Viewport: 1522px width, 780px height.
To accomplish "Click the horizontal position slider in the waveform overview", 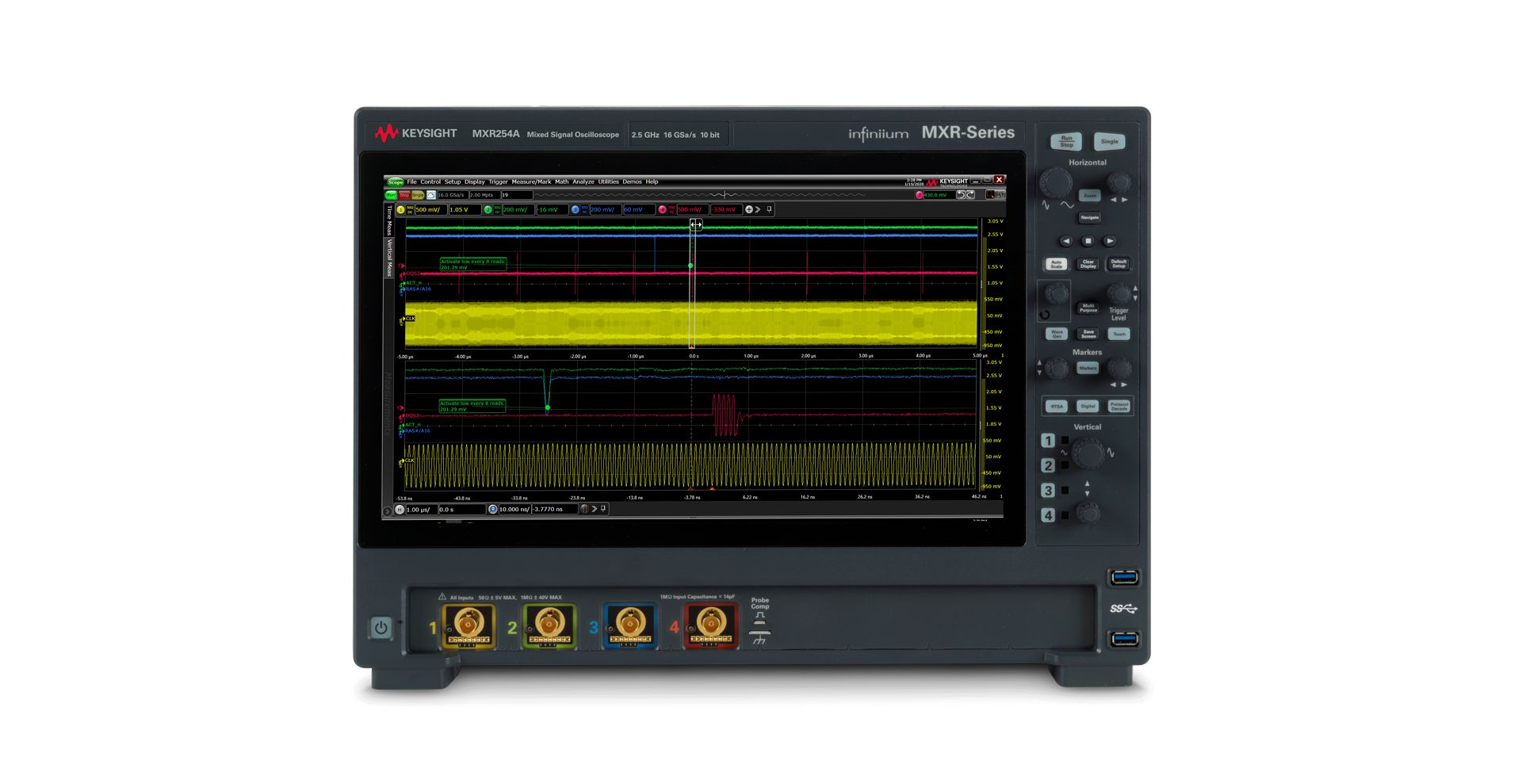I will coord(725,194).
